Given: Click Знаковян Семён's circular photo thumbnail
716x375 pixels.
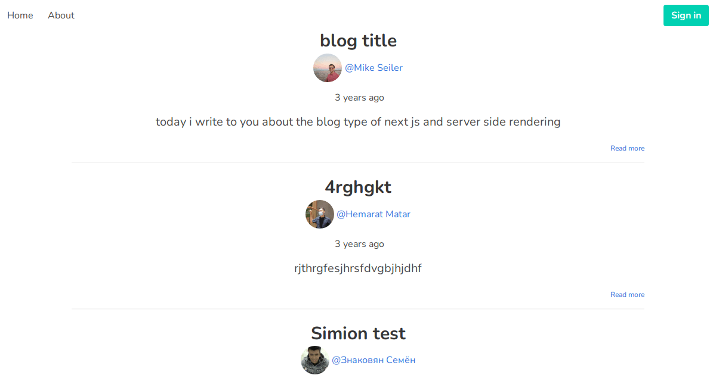Looking at the screenshot, I should coord(315,360).
